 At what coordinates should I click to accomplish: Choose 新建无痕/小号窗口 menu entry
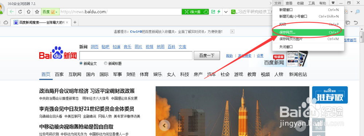[x=309, y=16]
